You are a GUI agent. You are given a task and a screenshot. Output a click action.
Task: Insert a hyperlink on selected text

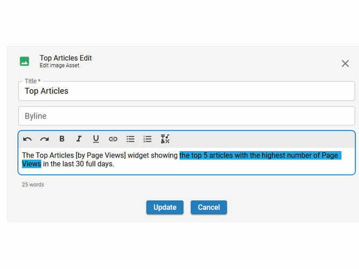click(113, 139)
